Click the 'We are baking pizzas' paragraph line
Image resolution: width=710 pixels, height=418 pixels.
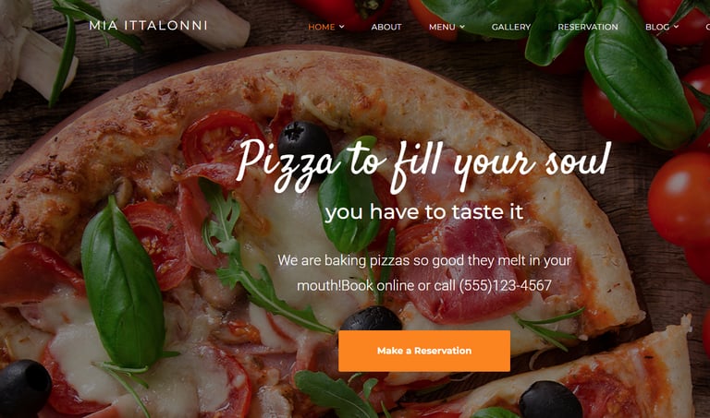424,260
